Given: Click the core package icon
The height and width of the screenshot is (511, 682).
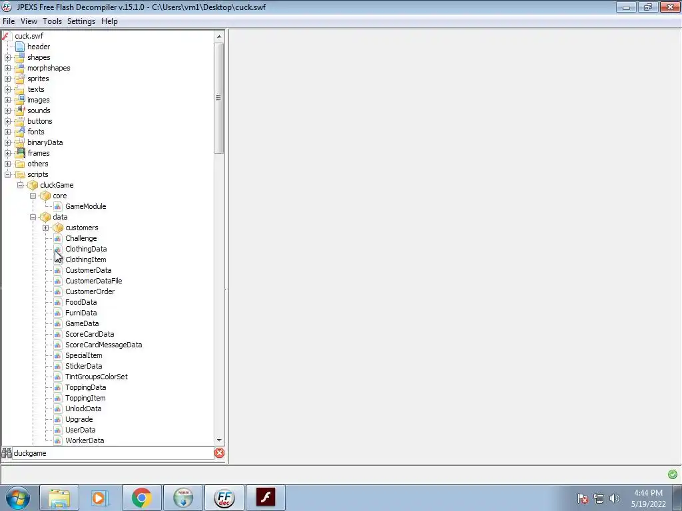Looking at the screenshot, I should tap(45, 196).
